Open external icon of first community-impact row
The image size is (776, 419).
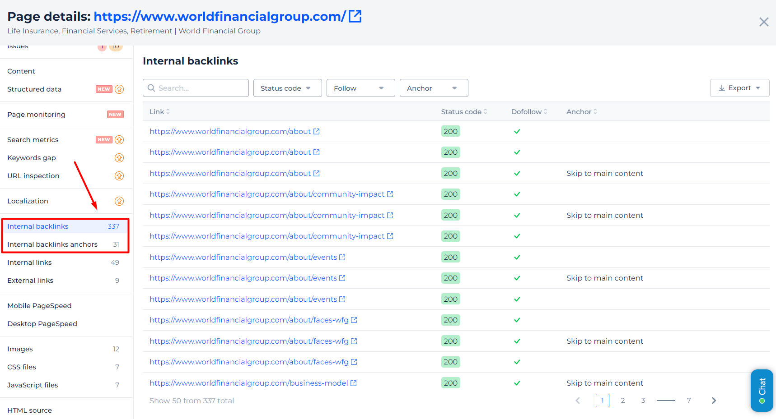(x=390, y=194)
